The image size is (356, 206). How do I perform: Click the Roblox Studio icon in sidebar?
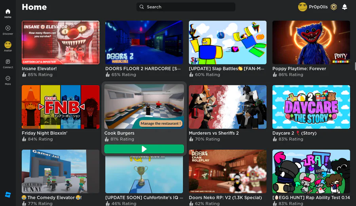point(8,195)
